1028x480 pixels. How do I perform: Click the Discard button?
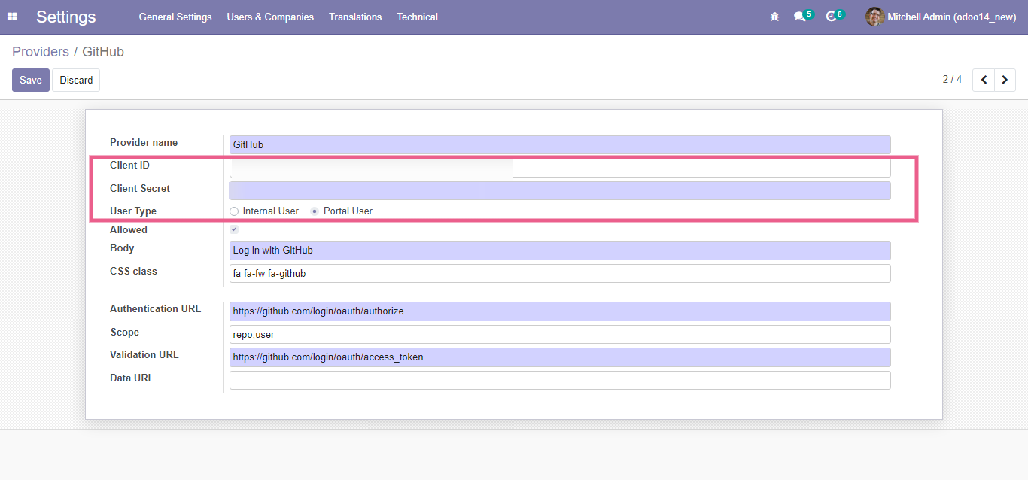(x=76, y=81)
